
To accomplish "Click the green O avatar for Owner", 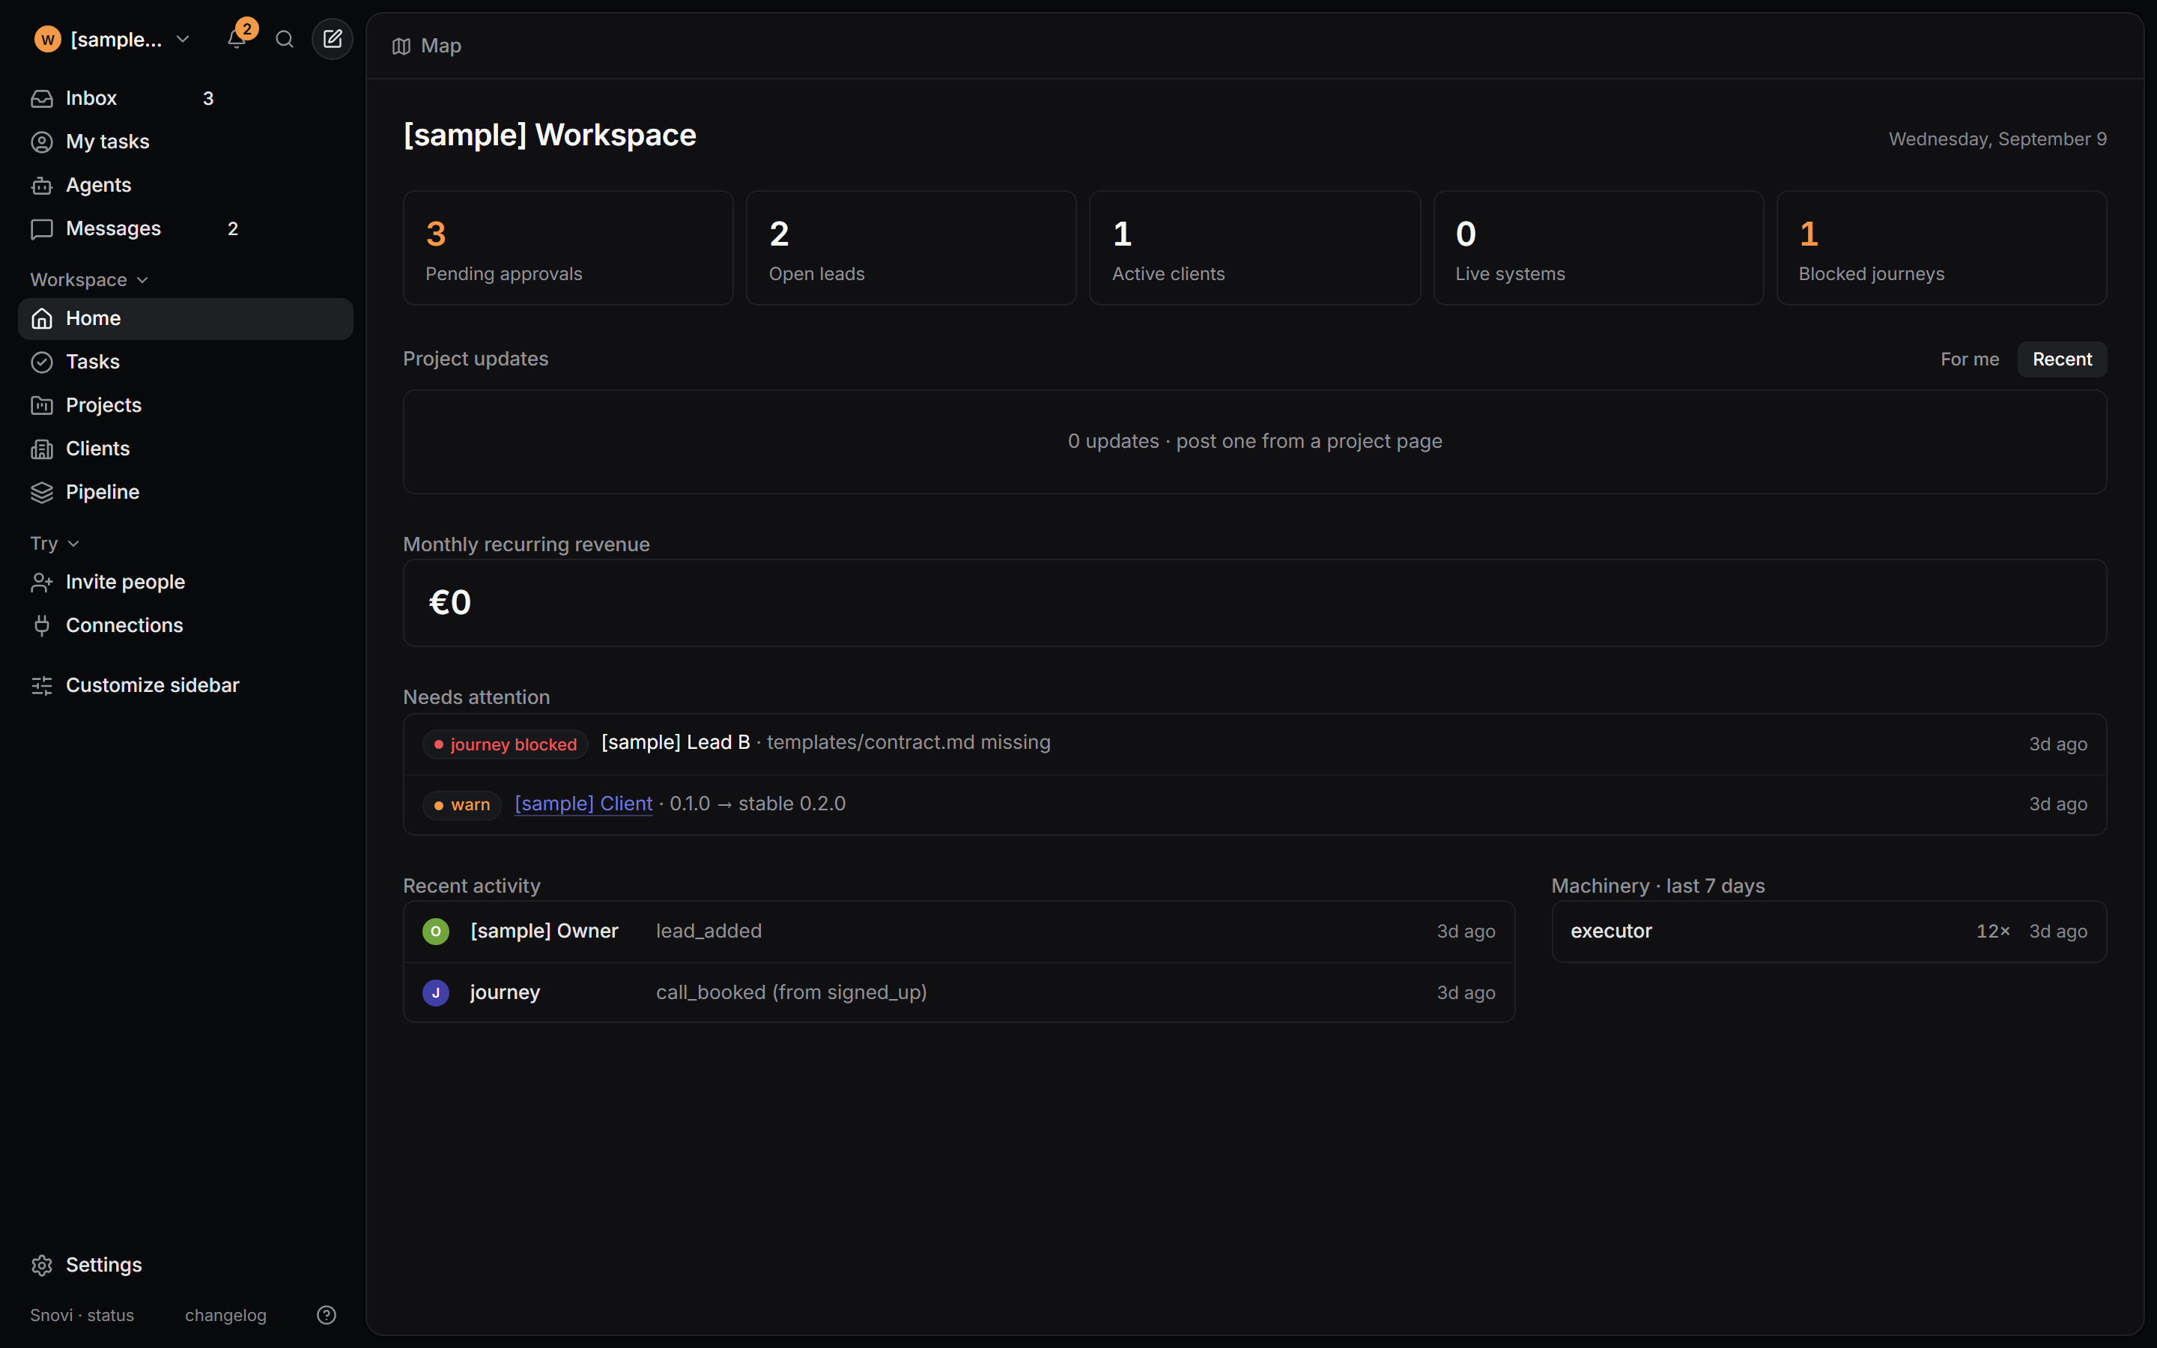I will point(436,932).
